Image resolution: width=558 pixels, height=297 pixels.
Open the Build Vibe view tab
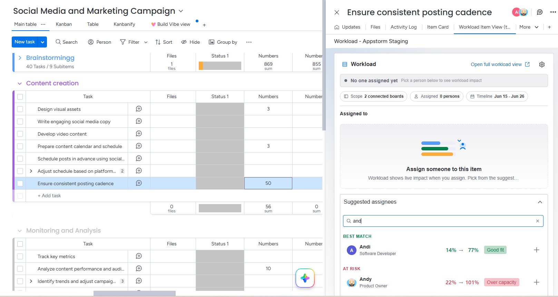pyautogui.click(x=171, y=24)
